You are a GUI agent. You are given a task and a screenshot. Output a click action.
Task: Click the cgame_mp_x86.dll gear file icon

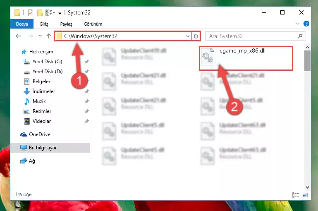(x=207, y=57)
